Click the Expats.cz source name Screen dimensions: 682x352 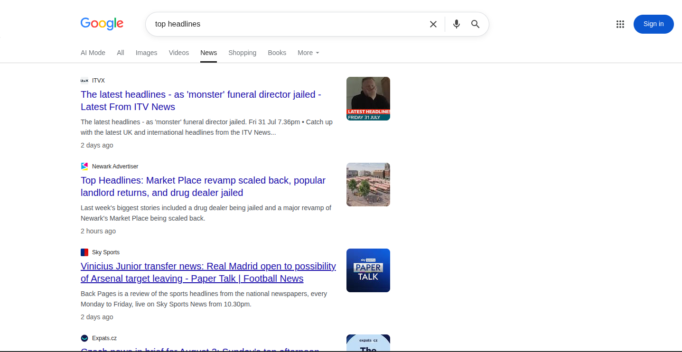pos(104,338)
